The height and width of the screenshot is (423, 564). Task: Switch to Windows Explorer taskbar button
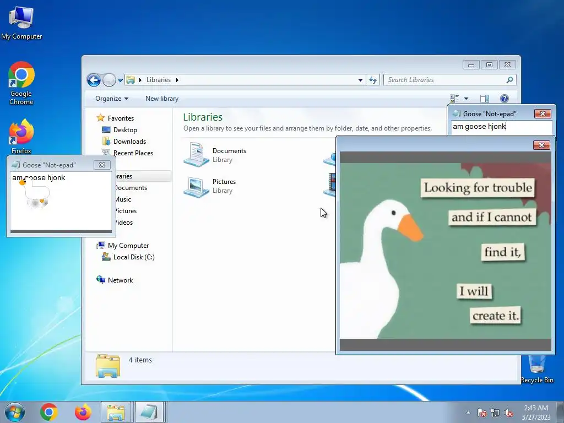pos(116,412)
